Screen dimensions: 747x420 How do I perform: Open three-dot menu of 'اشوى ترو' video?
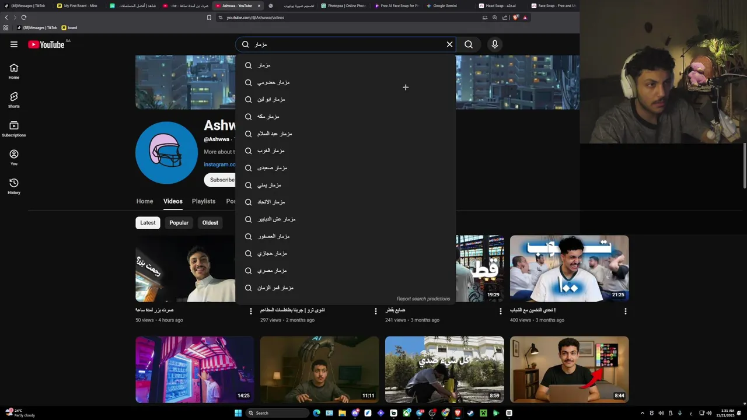click(x=376, y=311)
